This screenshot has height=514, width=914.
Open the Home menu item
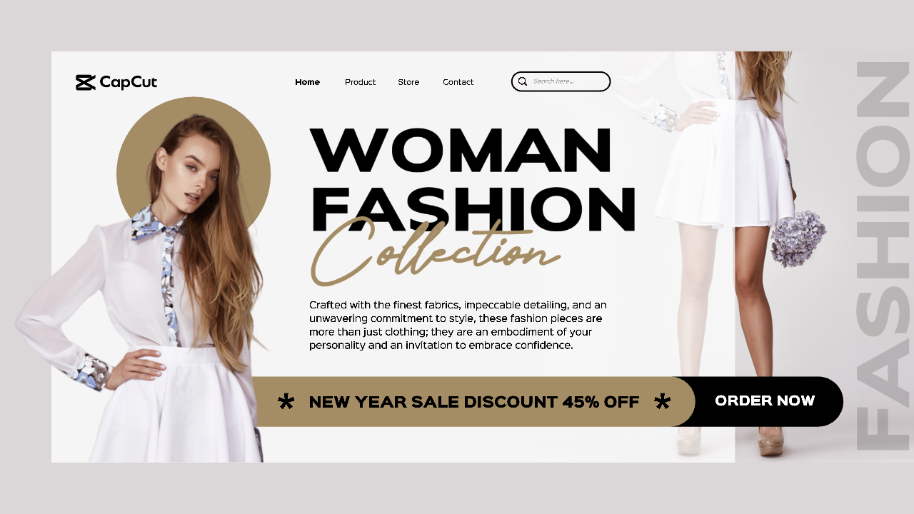tap(308, 82)
